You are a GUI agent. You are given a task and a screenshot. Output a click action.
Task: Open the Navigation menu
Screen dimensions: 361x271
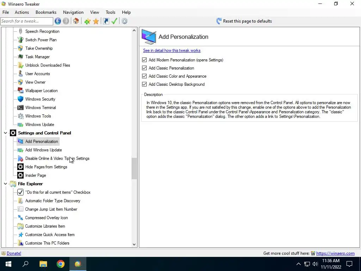(73, 12)
